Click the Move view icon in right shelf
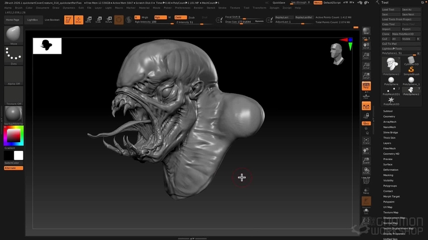Screen dimensions: 428x240 366,151
